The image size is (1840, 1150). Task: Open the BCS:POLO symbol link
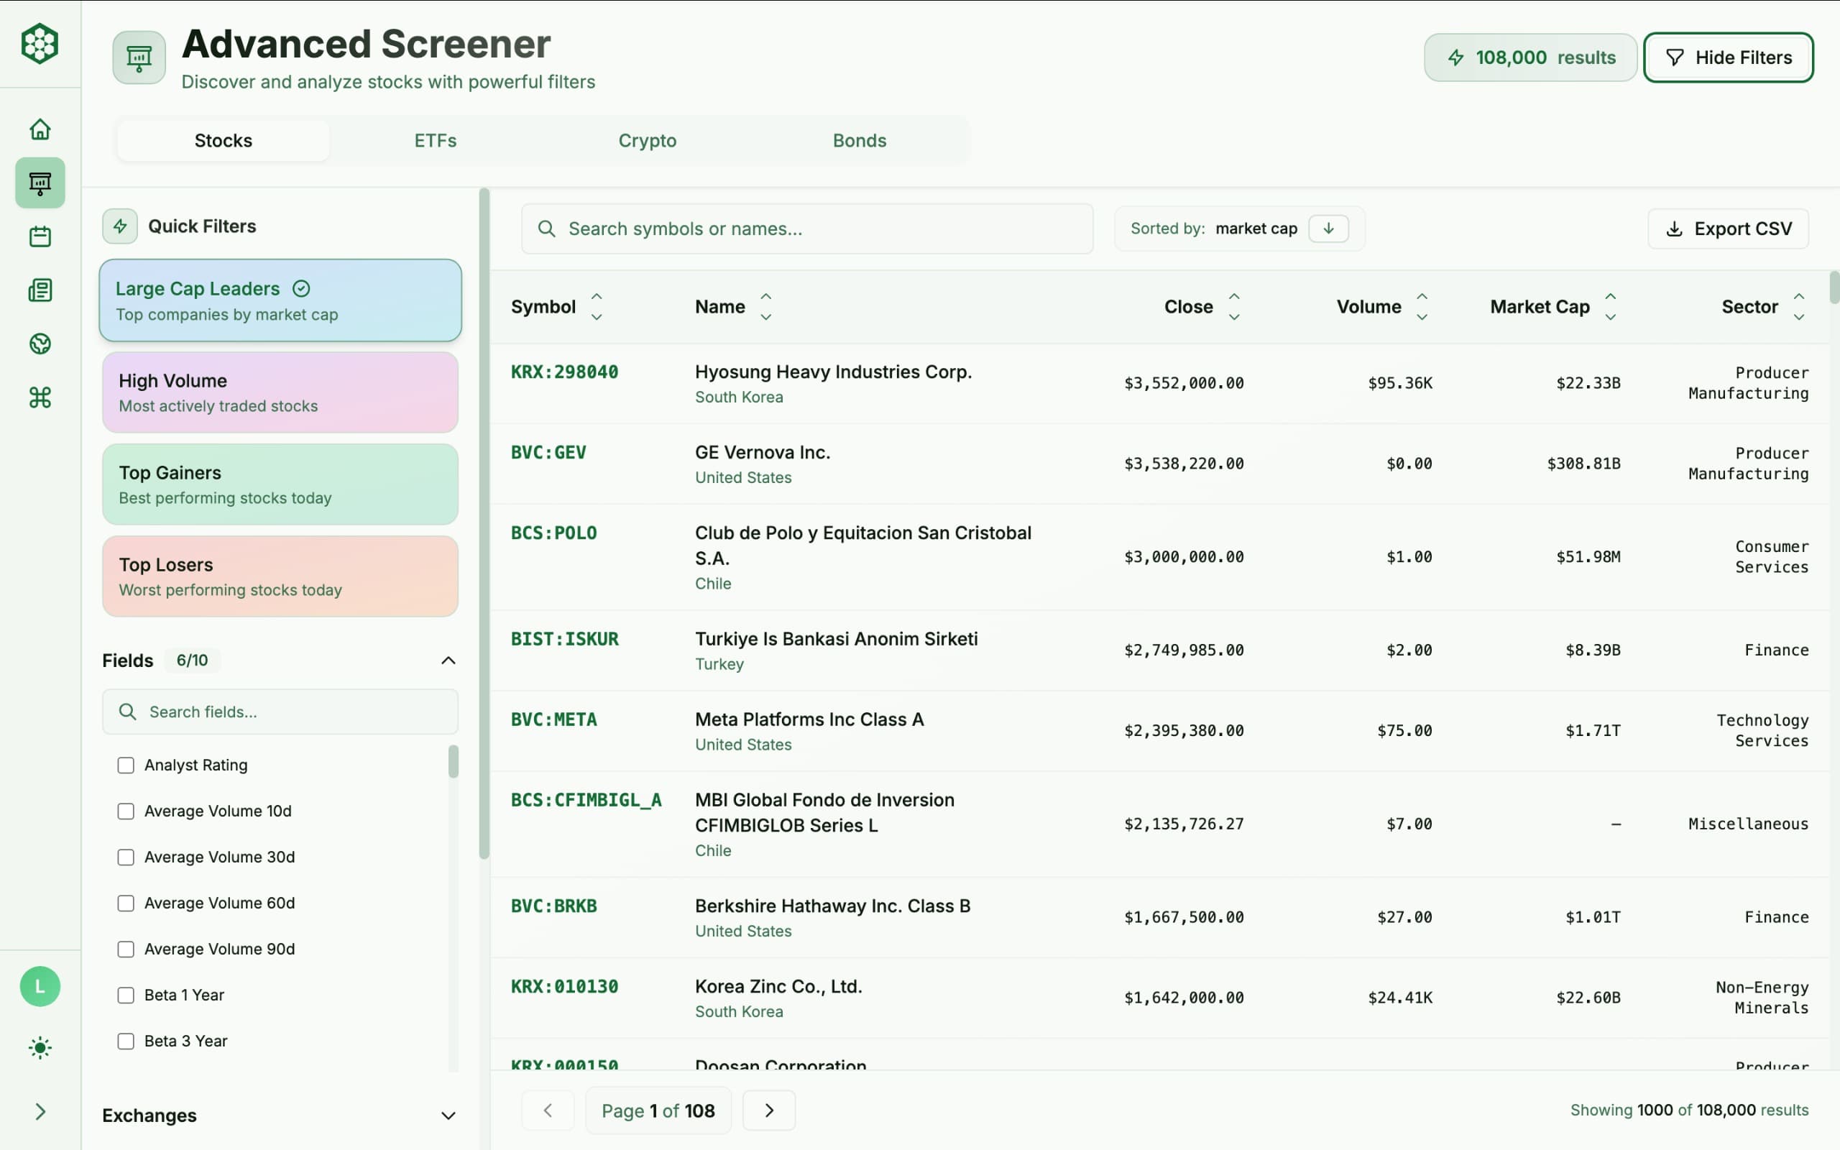(553, 533)
